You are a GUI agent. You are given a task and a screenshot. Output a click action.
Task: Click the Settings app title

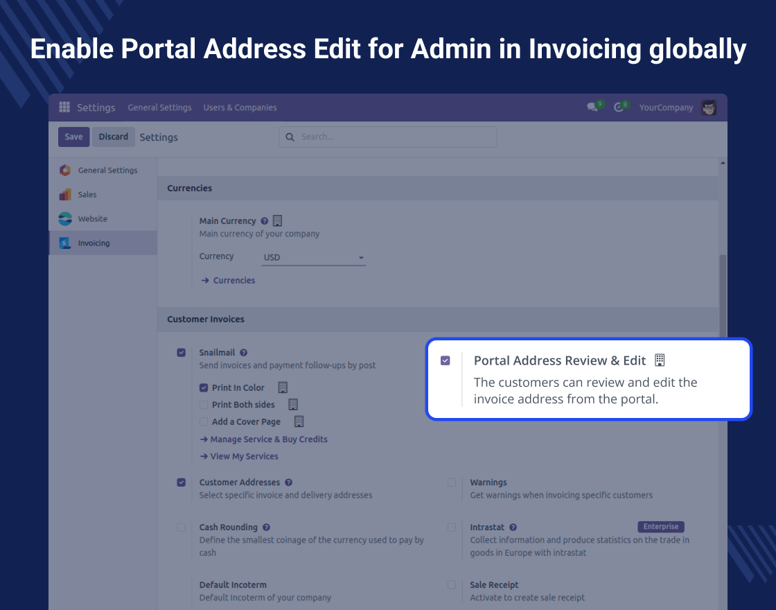click(x=96, y=107)
